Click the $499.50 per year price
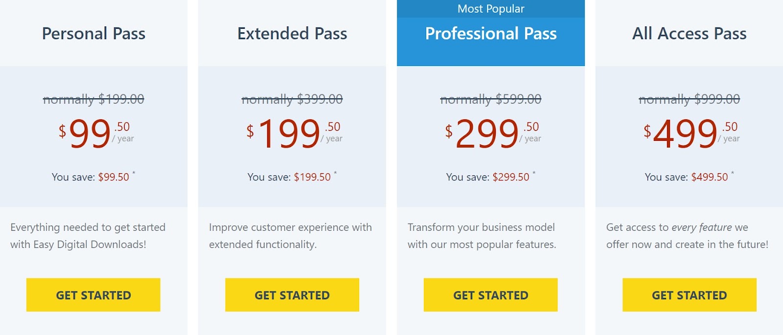 pyautogui.click(x=691, y=133)
